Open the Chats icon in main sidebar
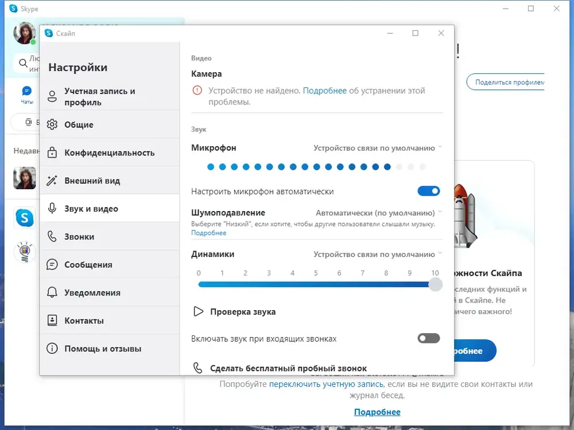 point(27,95)
